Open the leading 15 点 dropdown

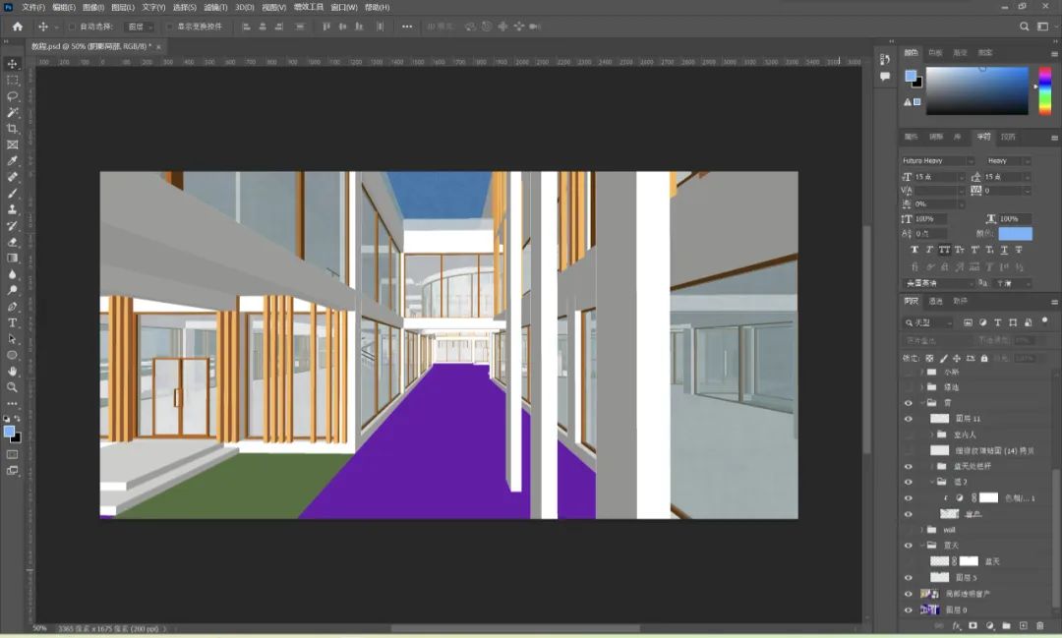pos(1027,177)
